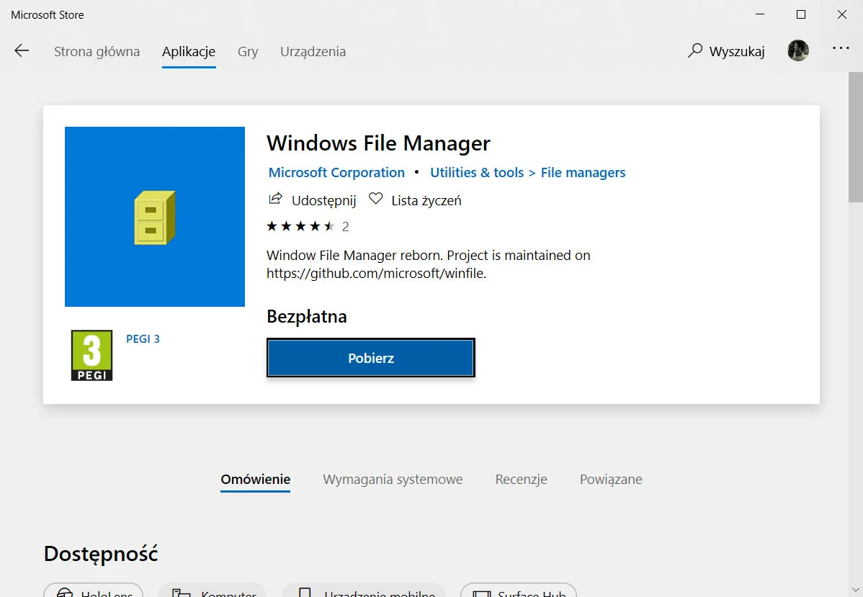Screen dimensions: 863x597
Task: Follow the Utilities & tools category link
Action: [477, 173]
